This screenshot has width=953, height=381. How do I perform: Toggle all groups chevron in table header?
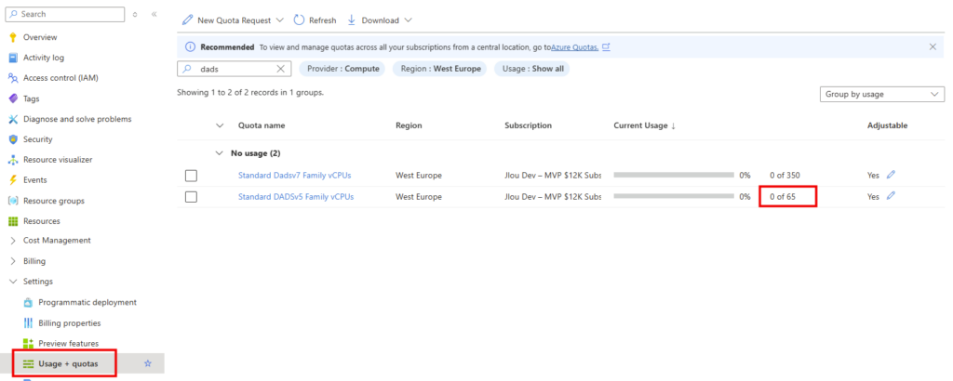(x=220, y=125)
